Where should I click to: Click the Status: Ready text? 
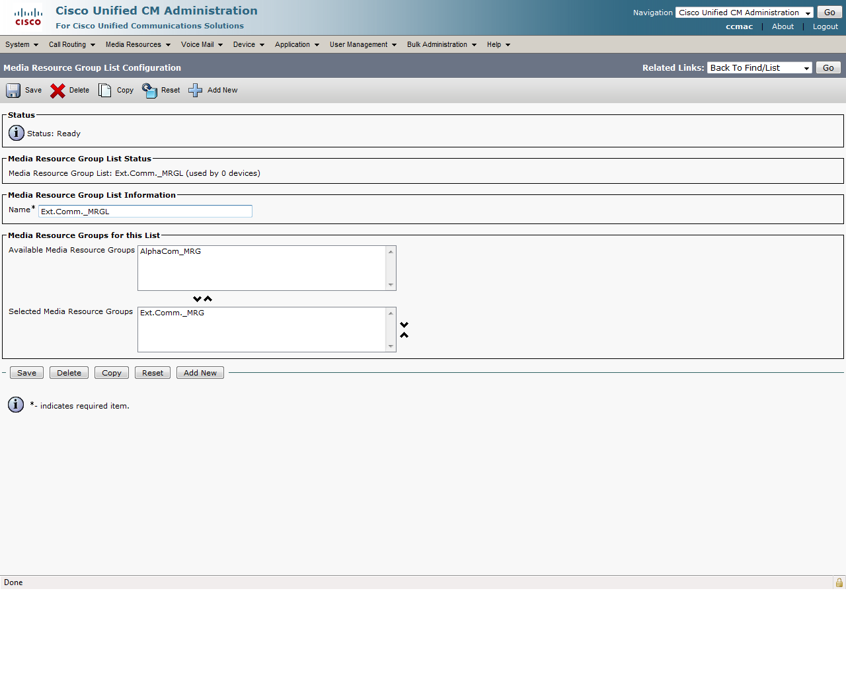[x=54, y=134]
